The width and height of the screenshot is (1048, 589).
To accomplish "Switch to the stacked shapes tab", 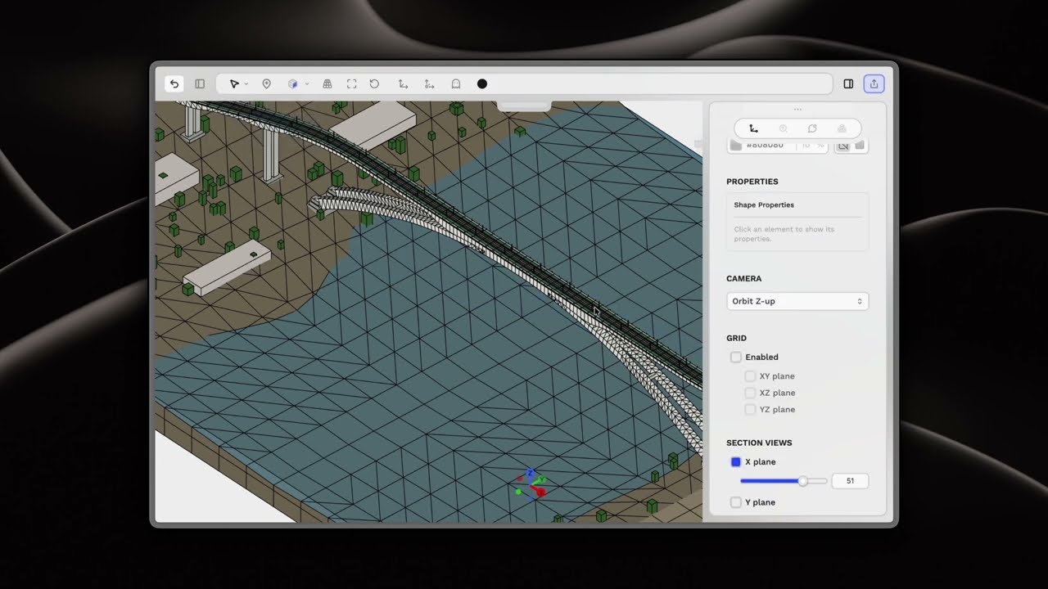I will coord(842,128).
